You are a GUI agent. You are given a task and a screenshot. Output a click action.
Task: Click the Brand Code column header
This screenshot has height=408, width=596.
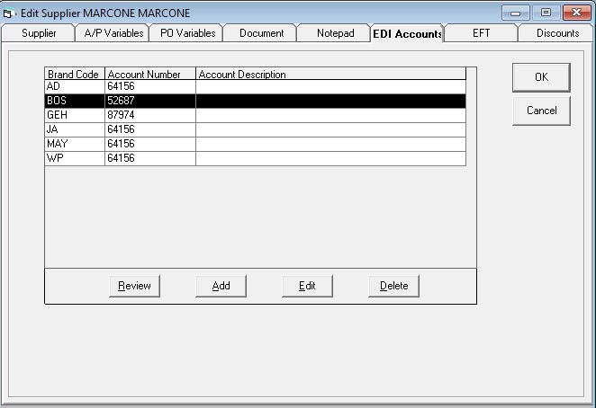point(75,74)
